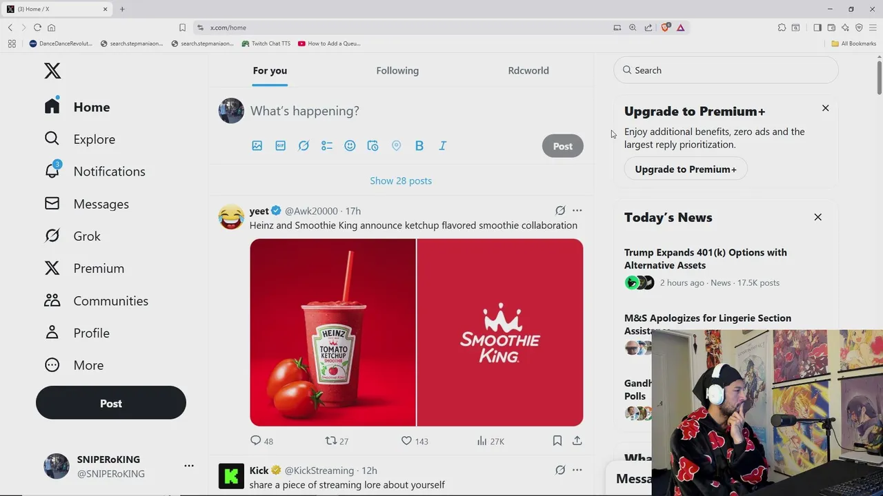883x496 pixels.
Task: Click the grey Post button in composer
Action: [x=563, y=146]
